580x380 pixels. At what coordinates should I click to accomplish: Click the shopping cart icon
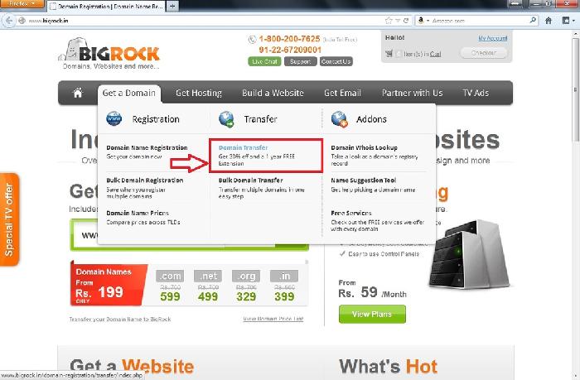pos(389,54)
